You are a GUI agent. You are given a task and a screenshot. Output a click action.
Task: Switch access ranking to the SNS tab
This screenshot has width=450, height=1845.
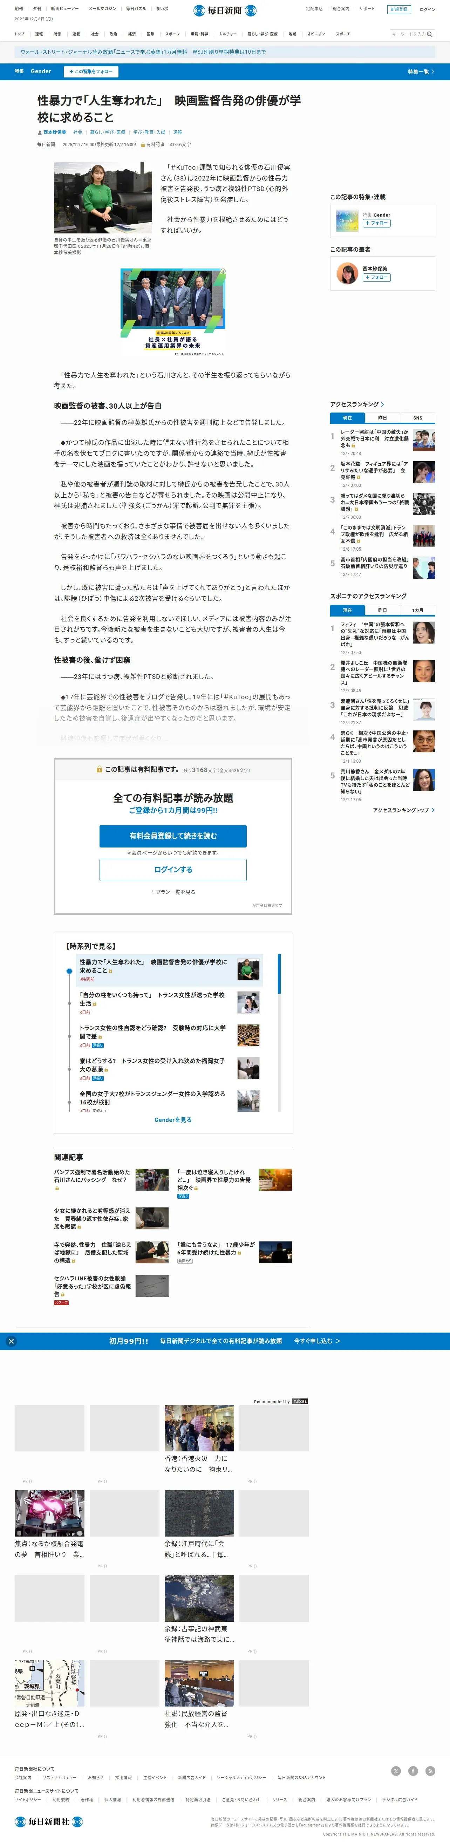418,417
